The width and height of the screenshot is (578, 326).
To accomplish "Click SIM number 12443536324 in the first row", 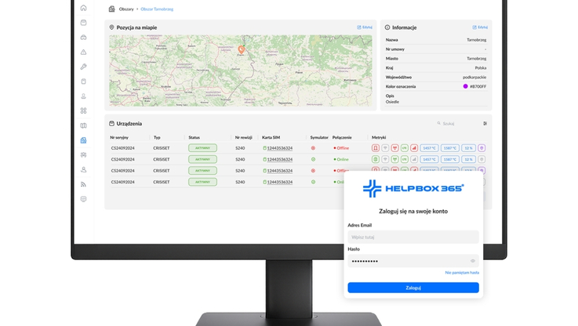I will click(x=280, y=148).
